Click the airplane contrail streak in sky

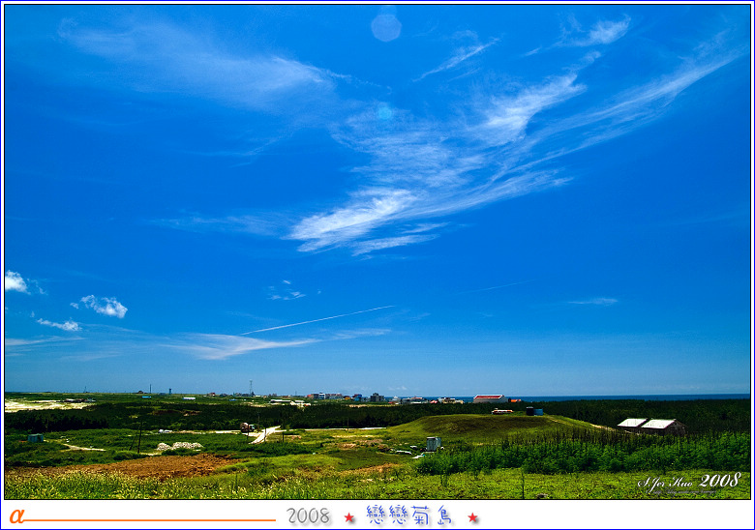[x=319, y=320]
